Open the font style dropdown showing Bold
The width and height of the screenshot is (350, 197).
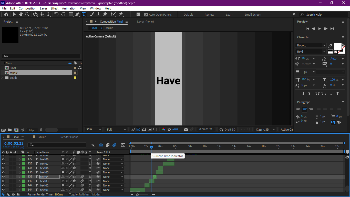click(311, 52)
